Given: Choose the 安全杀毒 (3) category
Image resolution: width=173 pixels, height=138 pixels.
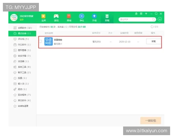Looking at the screenshot, I should point(22,56).
